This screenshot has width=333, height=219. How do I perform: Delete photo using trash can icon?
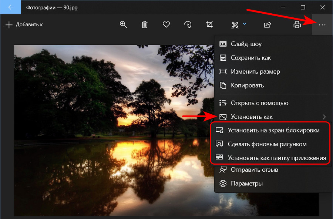pyautogui.click(x=145, y=25)
